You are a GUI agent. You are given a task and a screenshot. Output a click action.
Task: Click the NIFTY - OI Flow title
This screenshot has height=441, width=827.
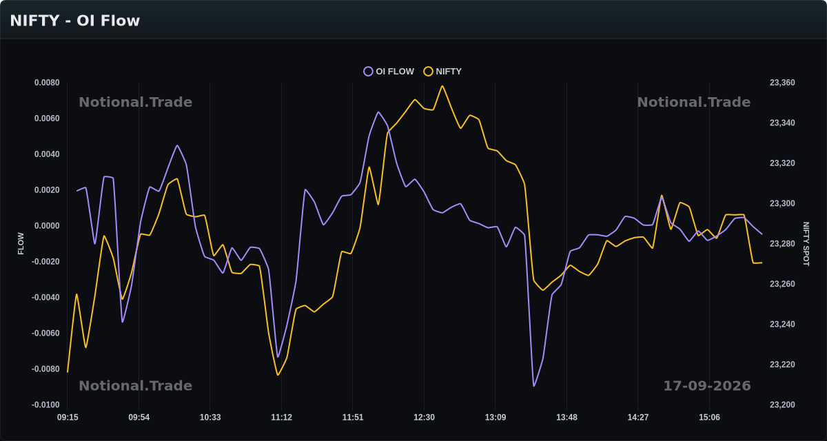point(75,21)
